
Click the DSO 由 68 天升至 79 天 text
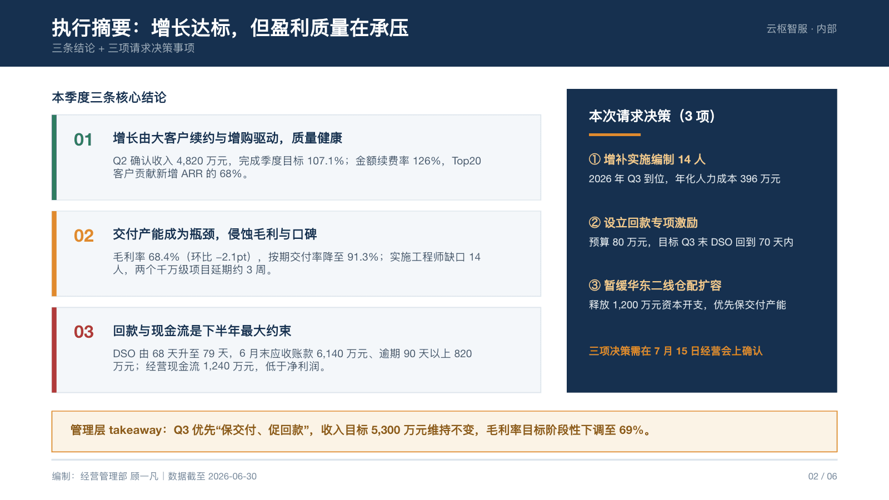click(292, 360)
